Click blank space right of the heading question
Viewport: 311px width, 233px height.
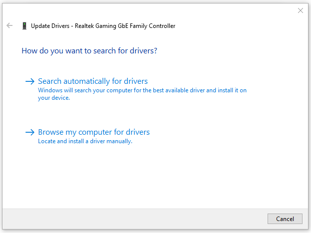[x=228, y=51]
